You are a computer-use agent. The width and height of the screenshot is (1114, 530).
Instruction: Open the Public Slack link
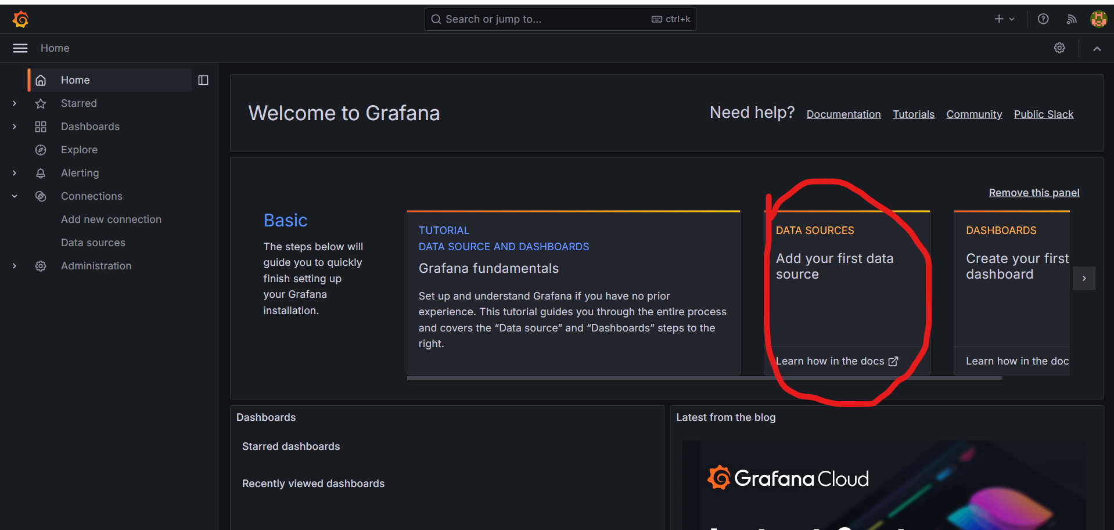(x=1044, y=114)
